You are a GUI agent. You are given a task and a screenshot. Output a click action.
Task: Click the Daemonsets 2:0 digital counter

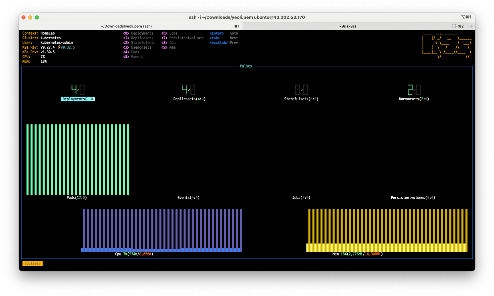[x=414, y=90]
